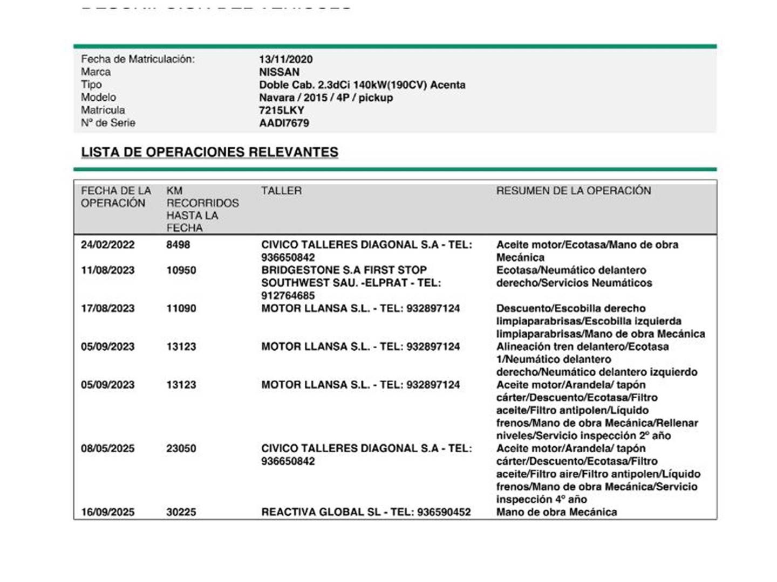Click the FECHA DE LA OPERACIÓN column header

[x=115, y=197]
